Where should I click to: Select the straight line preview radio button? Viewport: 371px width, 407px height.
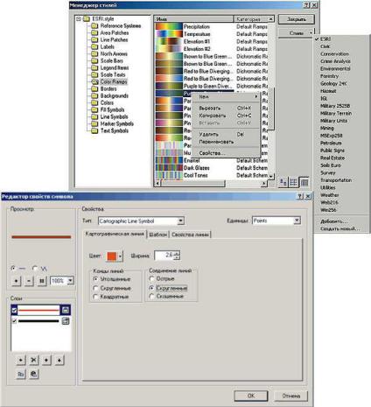coord(13,268)
